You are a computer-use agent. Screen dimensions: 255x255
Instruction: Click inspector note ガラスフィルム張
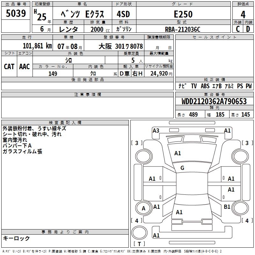pyautogui.click(x=22, y=151)
